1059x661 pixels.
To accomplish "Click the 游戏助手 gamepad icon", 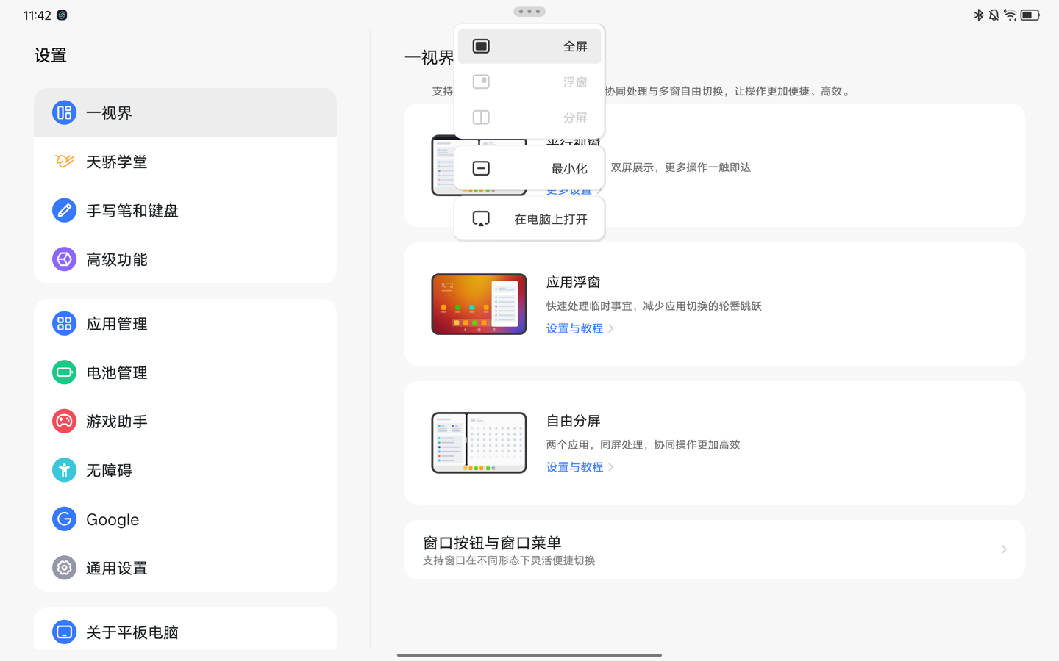I will pos(64,422).
